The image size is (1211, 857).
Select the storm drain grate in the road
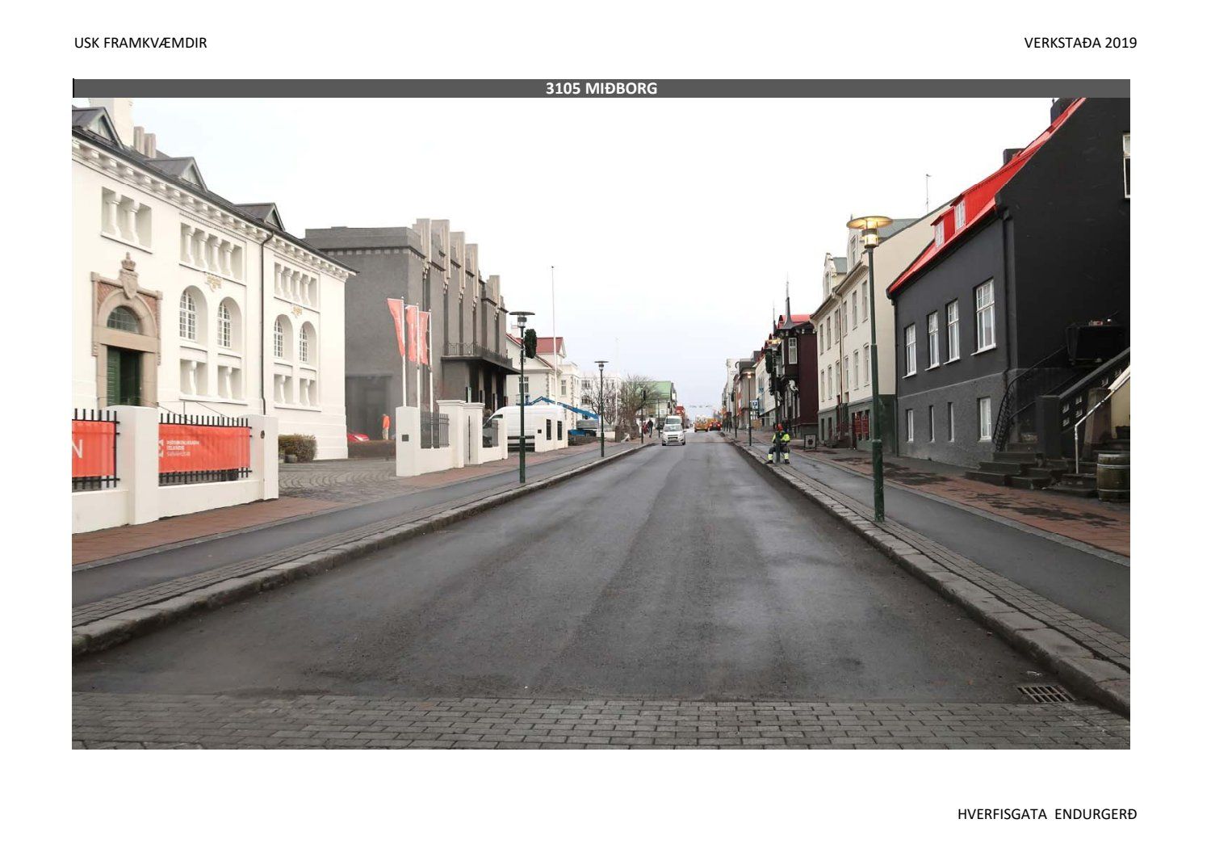1045,693
